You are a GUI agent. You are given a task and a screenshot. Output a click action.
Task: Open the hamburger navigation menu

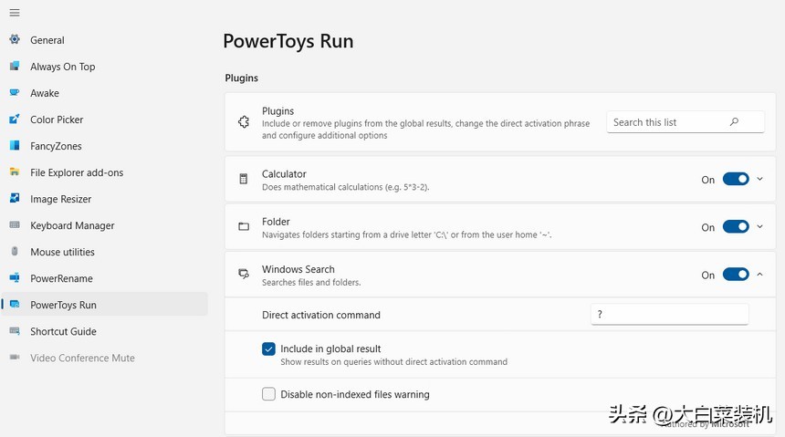pos(15,13)
